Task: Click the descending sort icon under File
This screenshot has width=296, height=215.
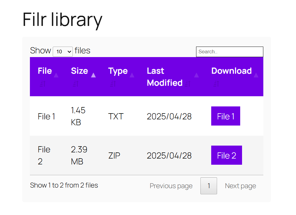Action: (x=43, y=84)
